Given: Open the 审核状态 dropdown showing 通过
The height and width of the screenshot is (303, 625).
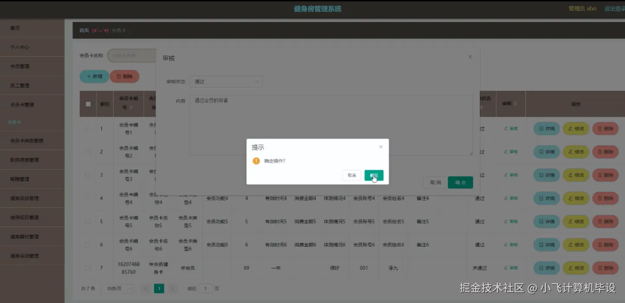Looking at the screenshot, I should tap(226, 81).
